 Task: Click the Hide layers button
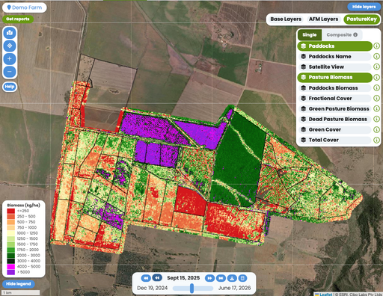tap(364, 7)
